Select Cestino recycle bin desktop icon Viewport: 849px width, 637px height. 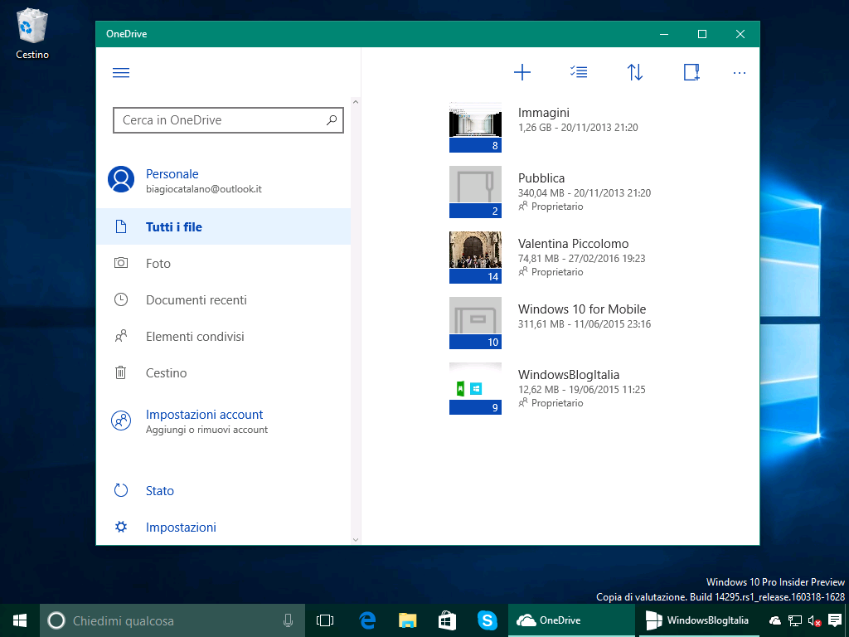32,33
